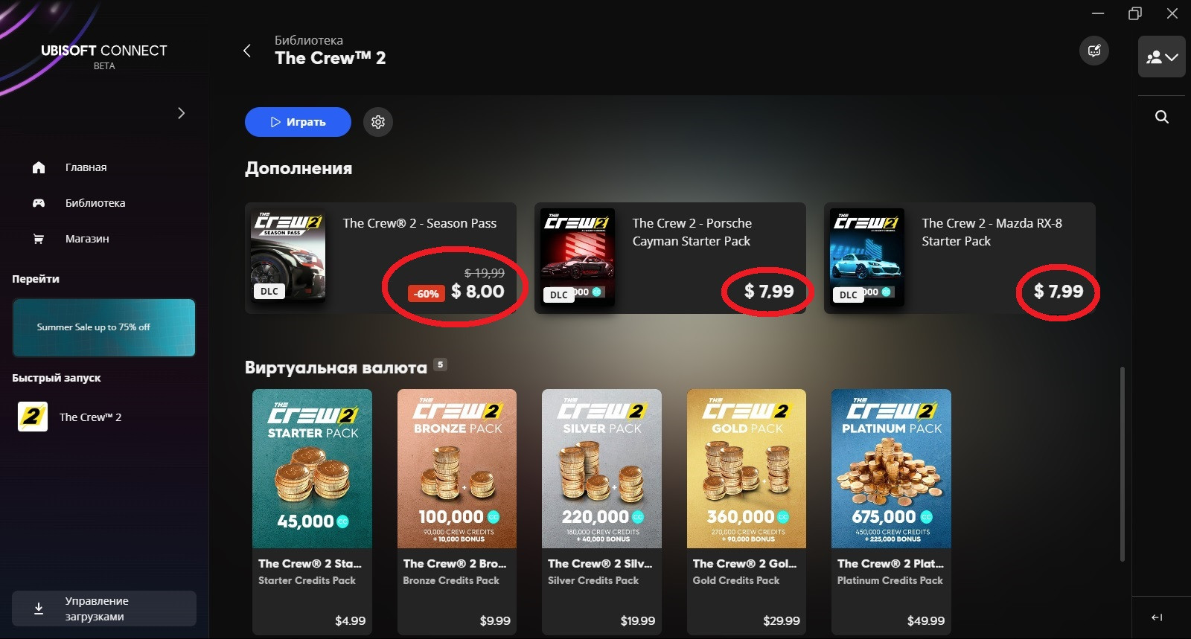Open the Bronze Credits Pack card
This screenshot has width=1191, height=639.
(457, 512)
